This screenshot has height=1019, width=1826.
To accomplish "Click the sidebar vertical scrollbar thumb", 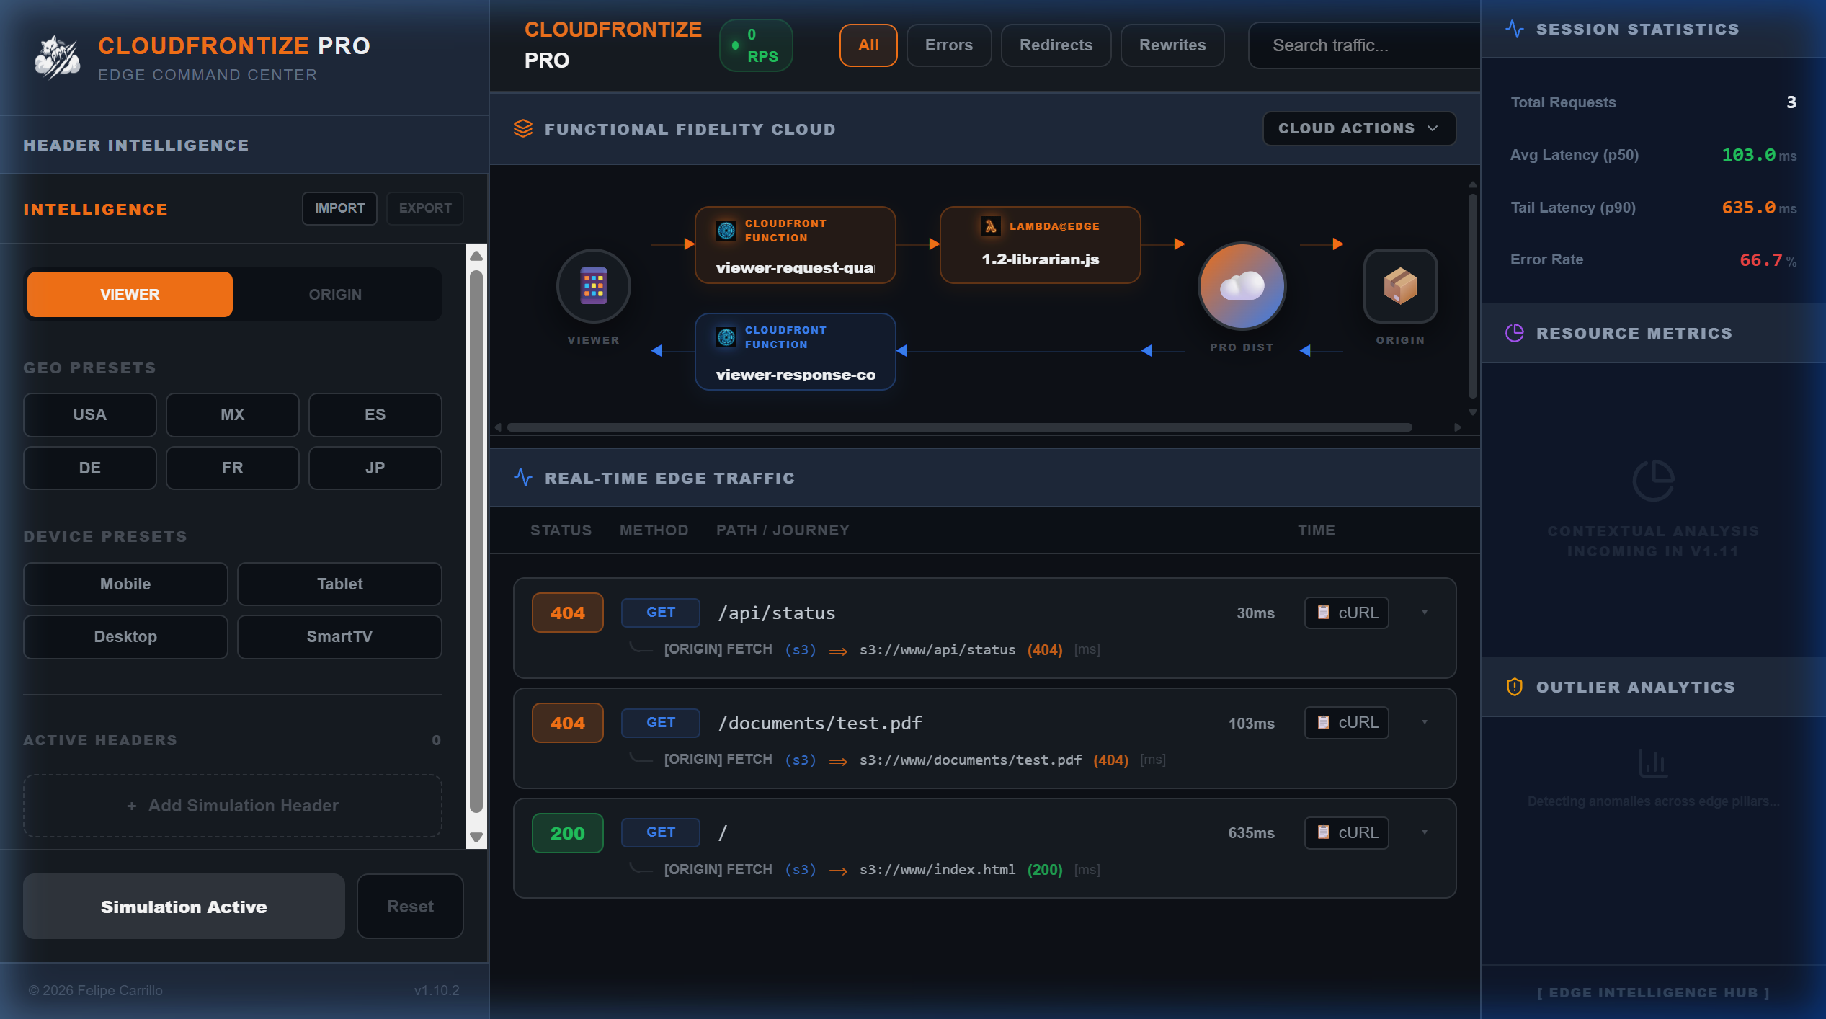I will (x=476, y=542).
